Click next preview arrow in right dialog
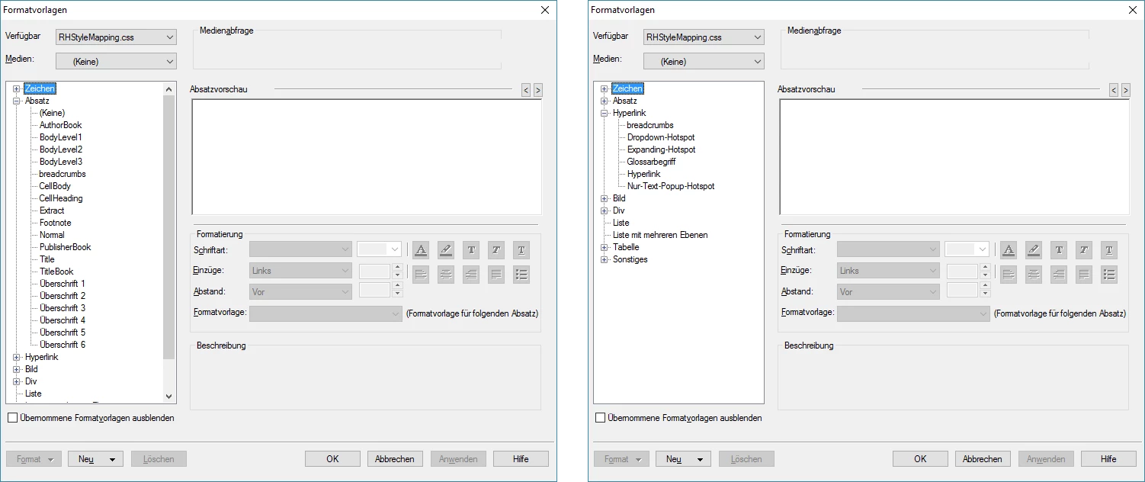 (x=1126, y=90)
